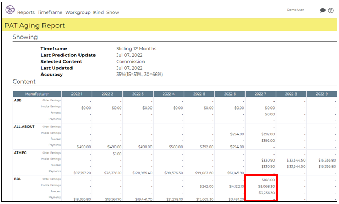Click the app logo icon
Screen dimensions: 339x204
10,10
